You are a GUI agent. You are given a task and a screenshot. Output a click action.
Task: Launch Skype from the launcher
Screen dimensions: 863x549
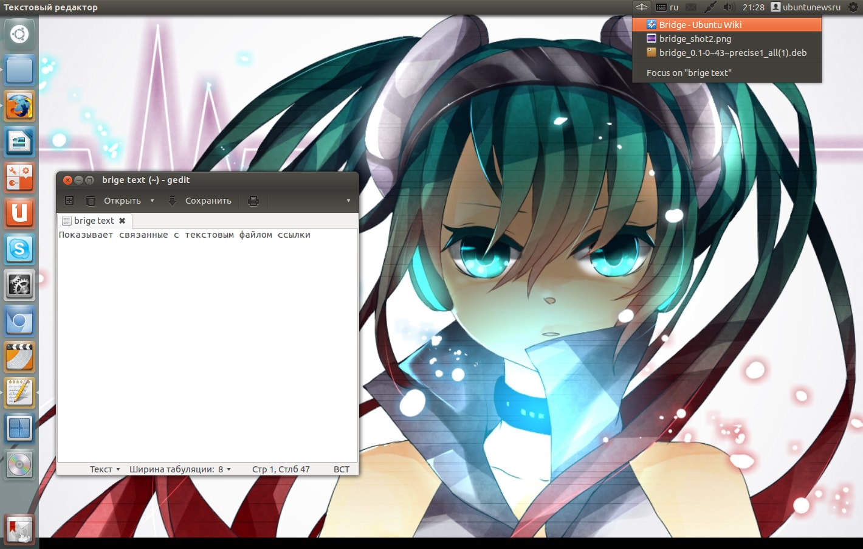point(19,249)
